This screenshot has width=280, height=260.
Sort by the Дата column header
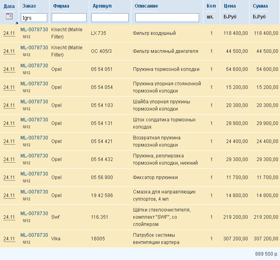[x=9, y=6]
